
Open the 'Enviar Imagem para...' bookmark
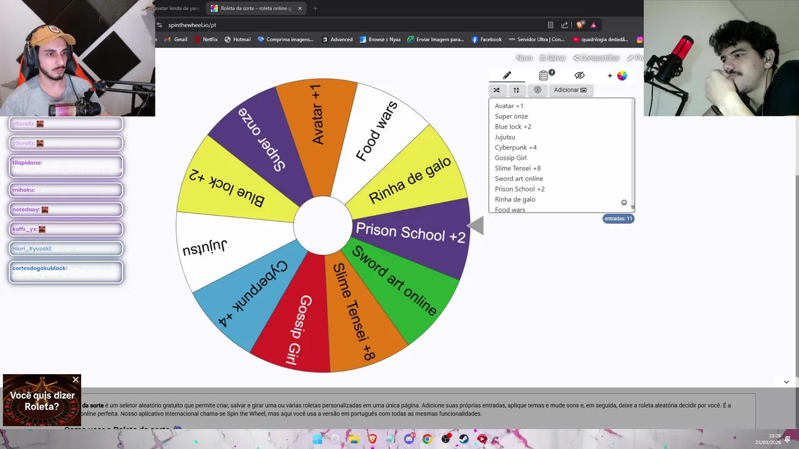coord(436,39)
